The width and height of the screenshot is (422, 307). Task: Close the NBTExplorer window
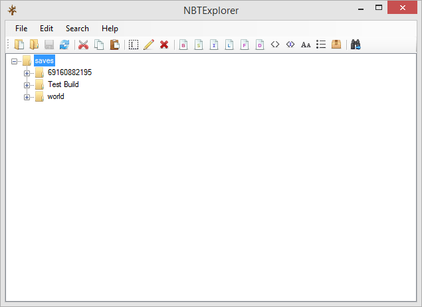pos(402,8)
